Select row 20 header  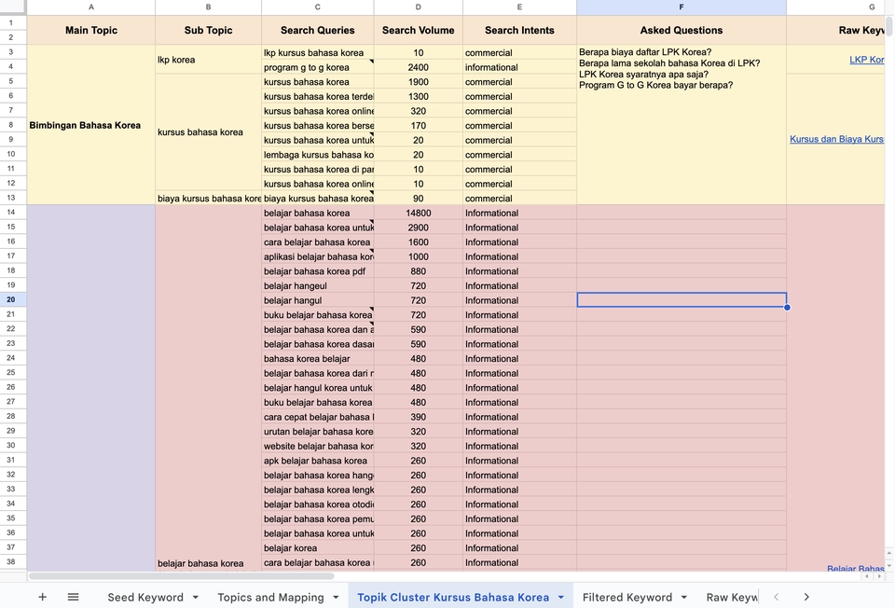(11, 299)
